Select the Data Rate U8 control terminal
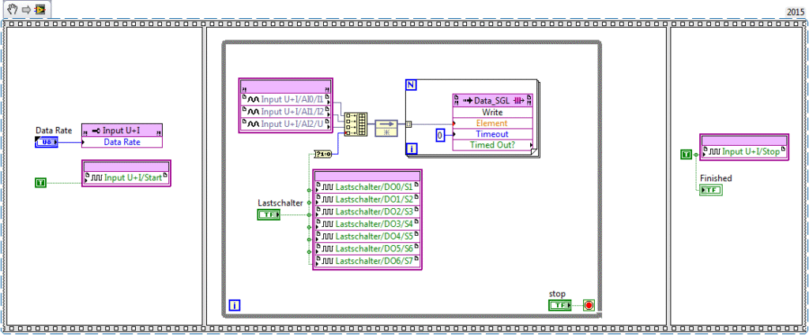 tap(46, 142)
